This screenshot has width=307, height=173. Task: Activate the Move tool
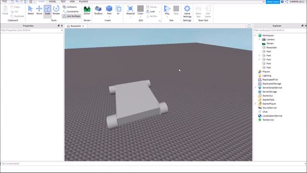pyautogui.click(x=39, y=10)
